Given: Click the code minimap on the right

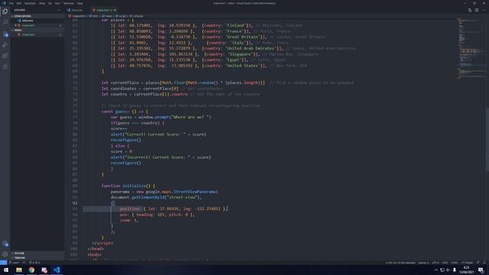Looking at the screenshot, I should (471, 48).
